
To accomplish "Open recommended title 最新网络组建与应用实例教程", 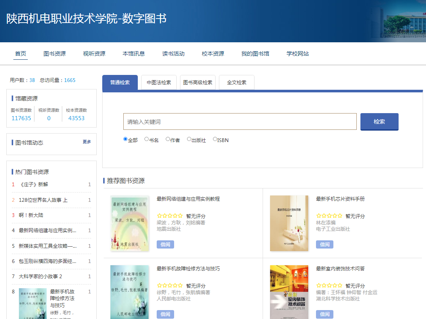I will 188,199.
